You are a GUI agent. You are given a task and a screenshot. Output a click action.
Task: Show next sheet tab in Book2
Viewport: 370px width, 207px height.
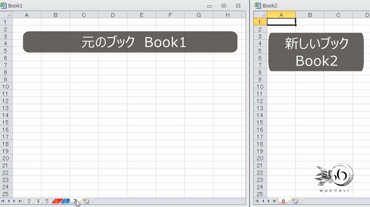point(268,201)
